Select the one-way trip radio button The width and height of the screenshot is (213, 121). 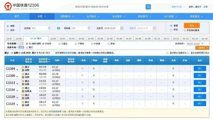[8, 26]
